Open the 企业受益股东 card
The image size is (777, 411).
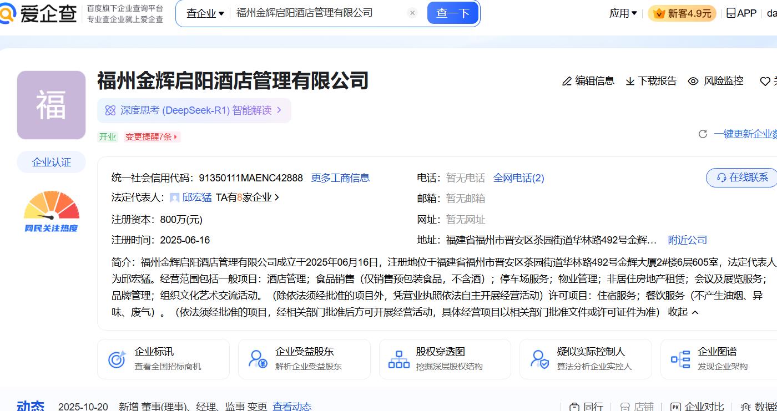[304, 359]
